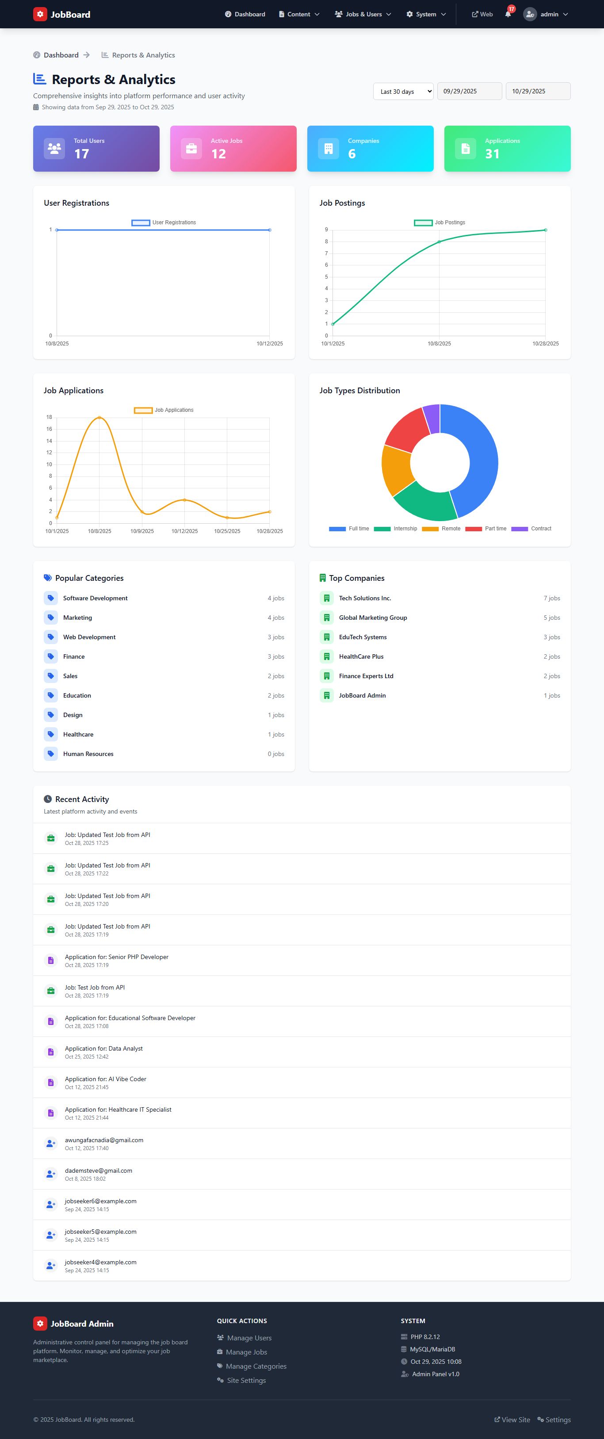
Task: Click the Applications document icon
Action: pos(466,149)
